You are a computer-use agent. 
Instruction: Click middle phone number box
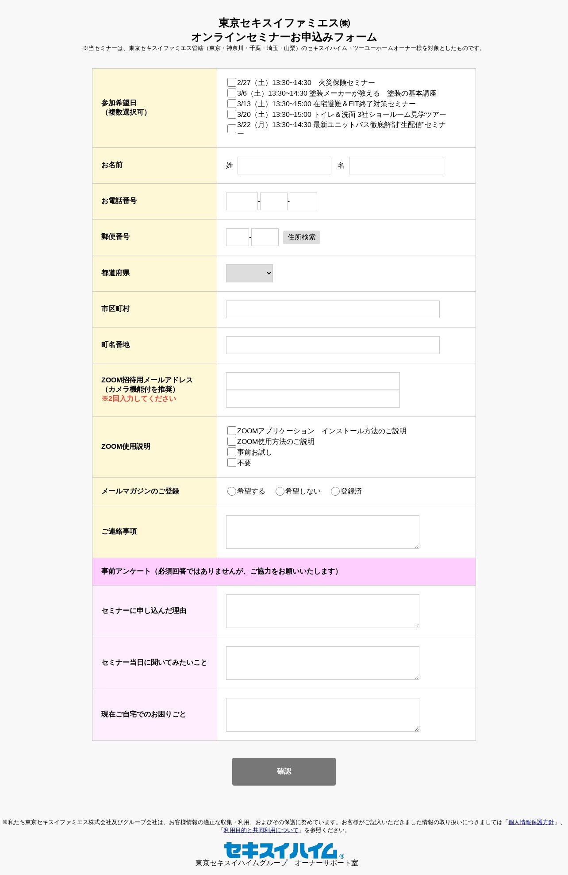274,201
